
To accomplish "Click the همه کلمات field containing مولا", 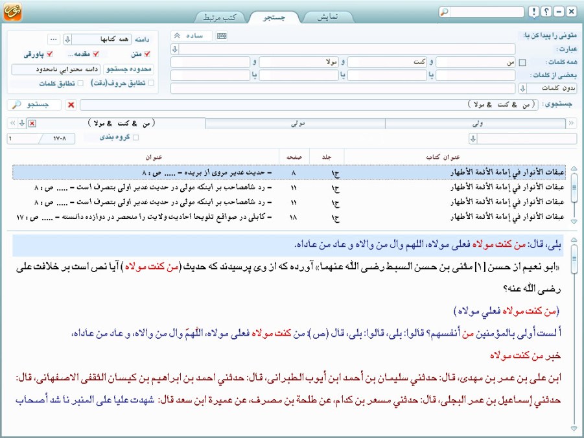I will point(299,62).
